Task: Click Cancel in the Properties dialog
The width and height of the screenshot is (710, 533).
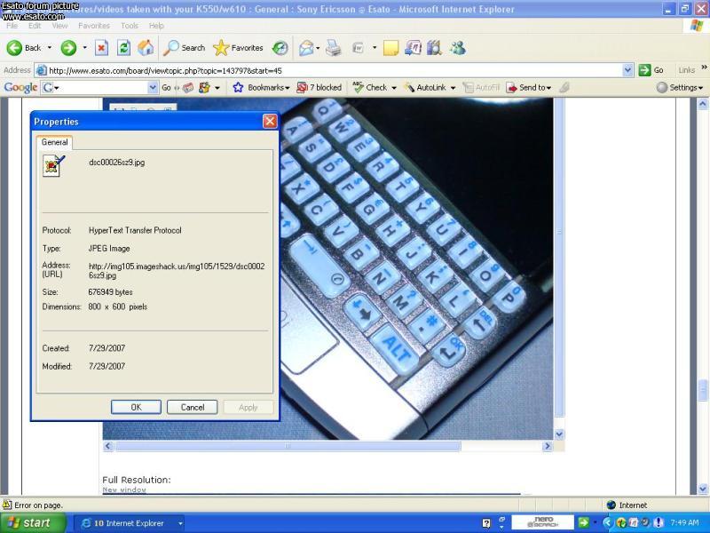Action: pos(193,407)
